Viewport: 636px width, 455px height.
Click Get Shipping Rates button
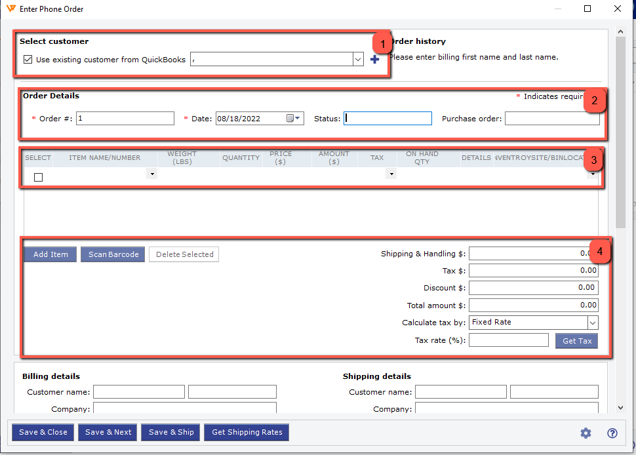[x=247, y=432]
